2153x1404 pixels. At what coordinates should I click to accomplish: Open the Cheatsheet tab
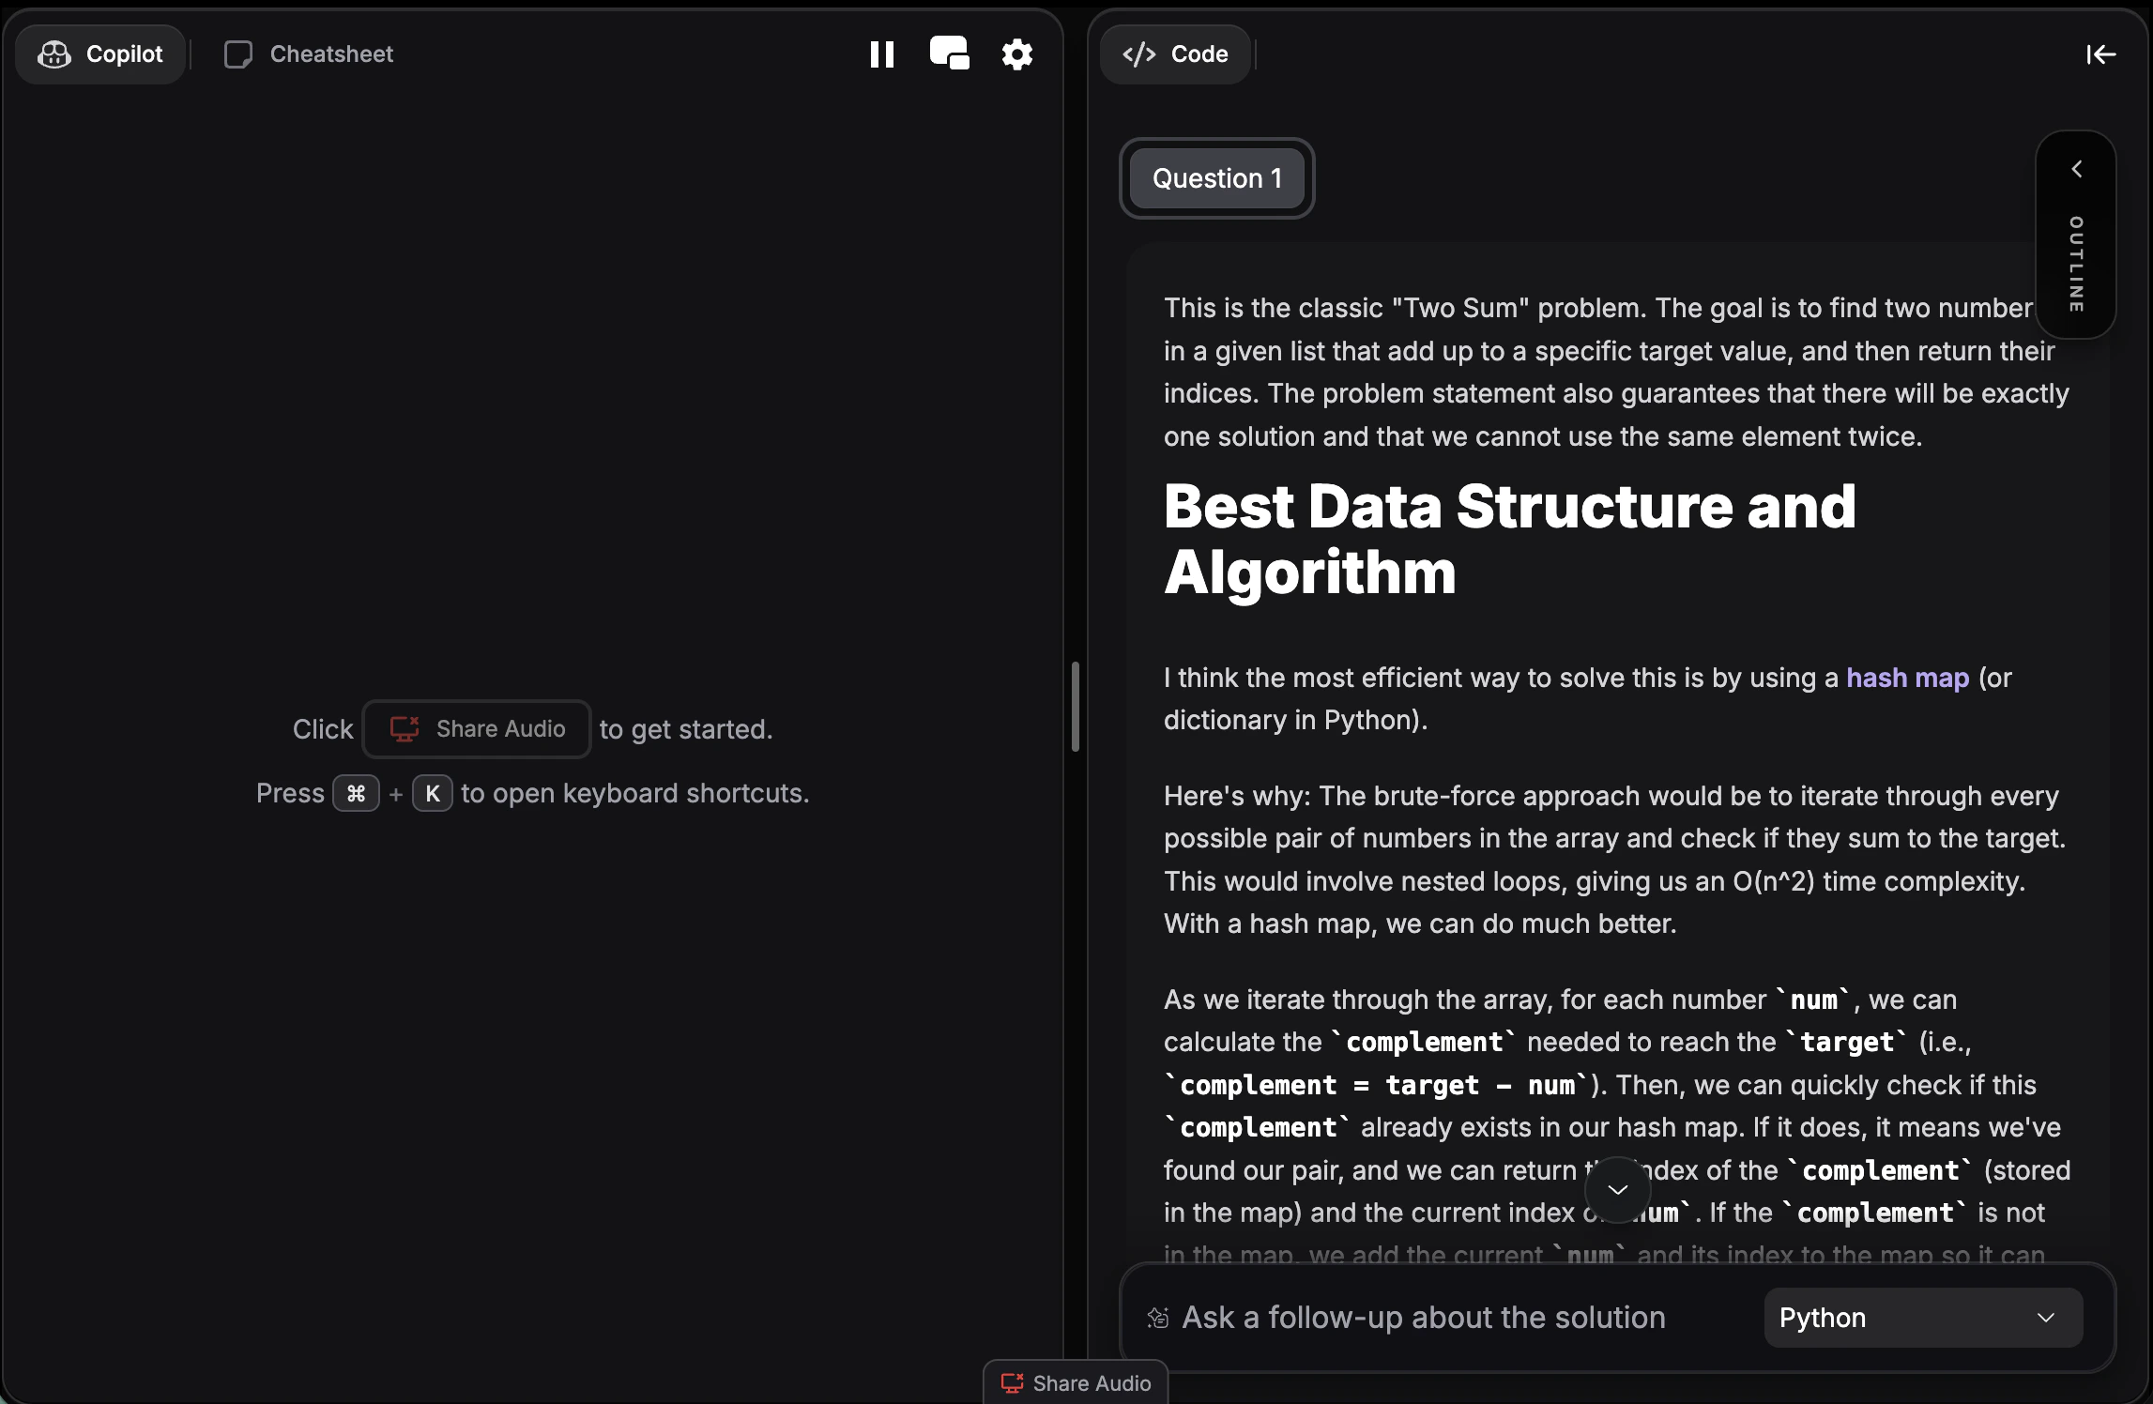click(309, 54)
